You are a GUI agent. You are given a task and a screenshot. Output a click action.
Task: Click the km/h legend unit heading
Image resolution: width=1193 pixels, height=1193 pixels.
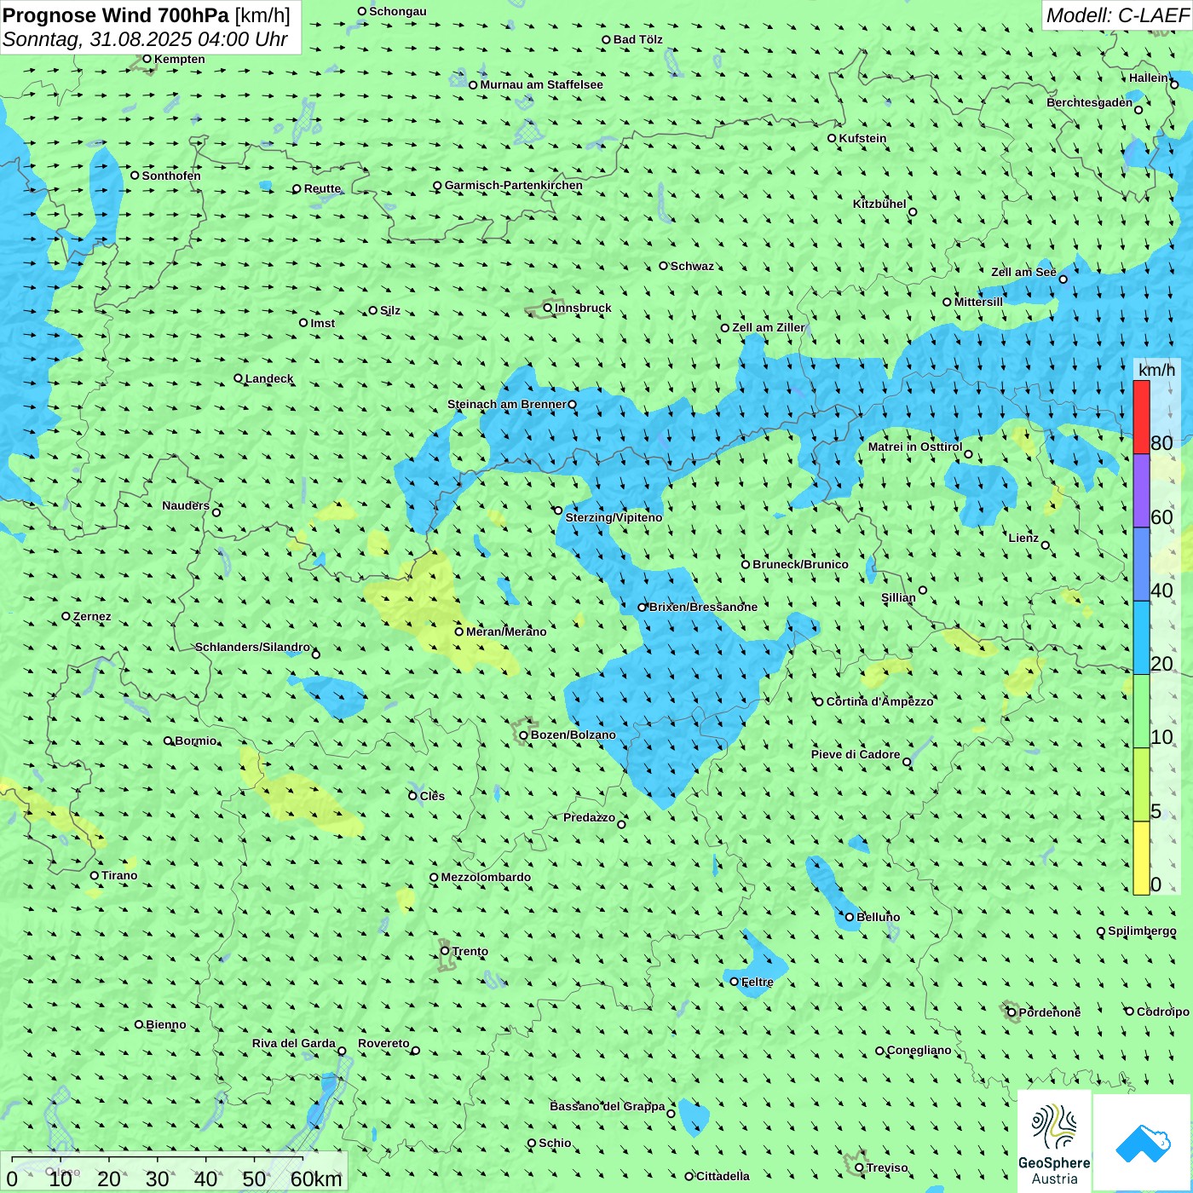(1156, 370)
